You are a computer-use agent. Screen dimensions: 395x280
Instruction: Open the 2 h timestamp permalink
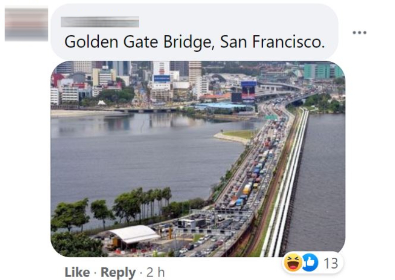(156, 272)
